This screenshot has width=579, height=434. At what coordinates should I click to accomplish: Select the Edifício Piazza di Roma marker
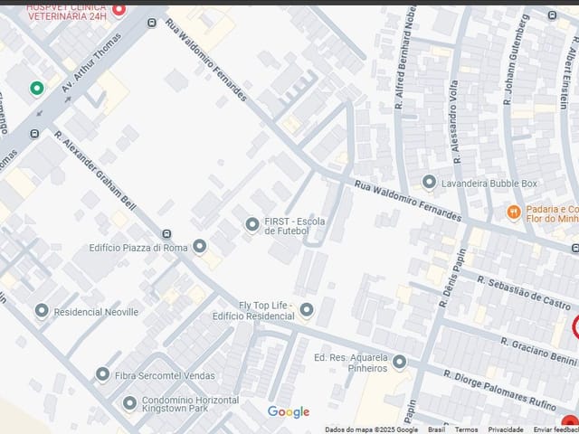200,246
